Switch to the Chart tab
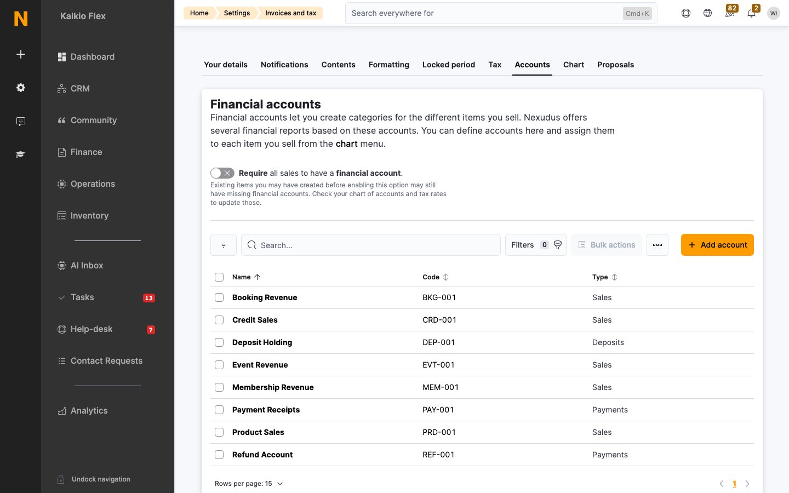Screen dimensions: 789x493 (x=574, y=65)
